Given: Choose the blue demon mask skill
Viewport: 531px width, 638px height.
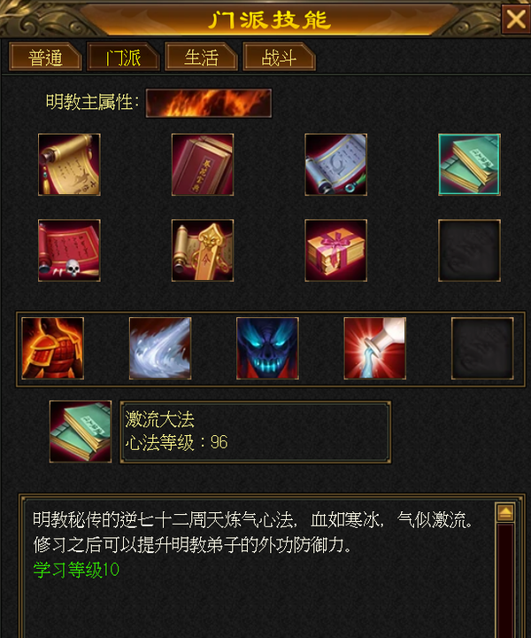Looking at the screenshot, I should (x=267, y=348).
